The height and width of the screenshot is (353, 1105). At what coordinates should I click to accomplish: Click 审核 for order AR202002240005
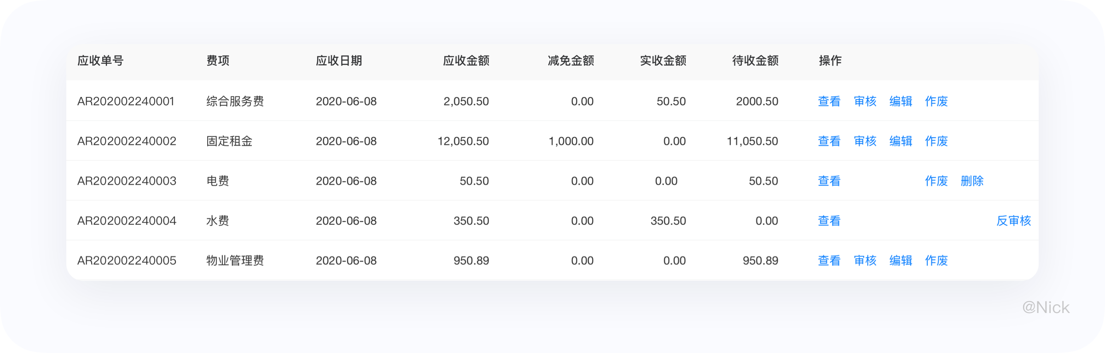tap(865, 261)
